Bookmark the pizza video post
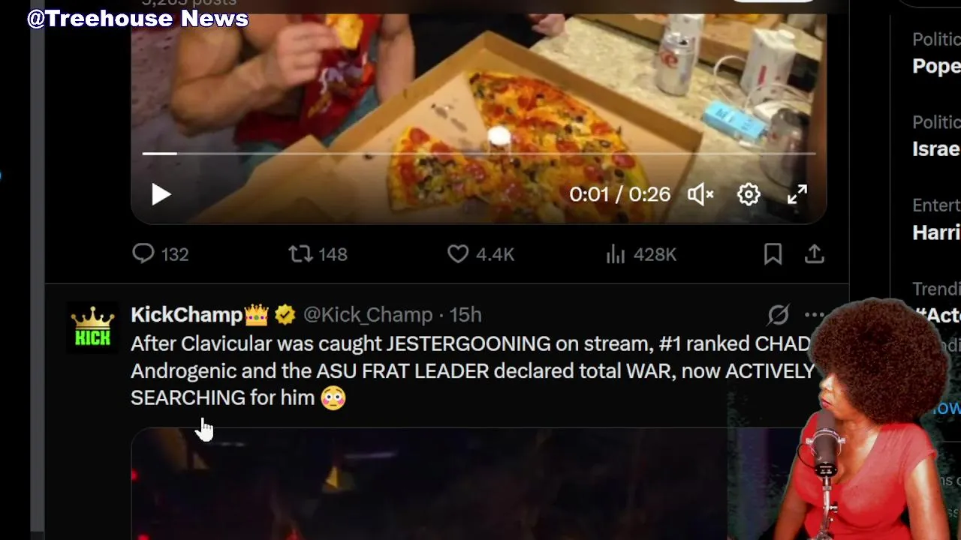This screenshot has width=961, height=540. point(773,254)
